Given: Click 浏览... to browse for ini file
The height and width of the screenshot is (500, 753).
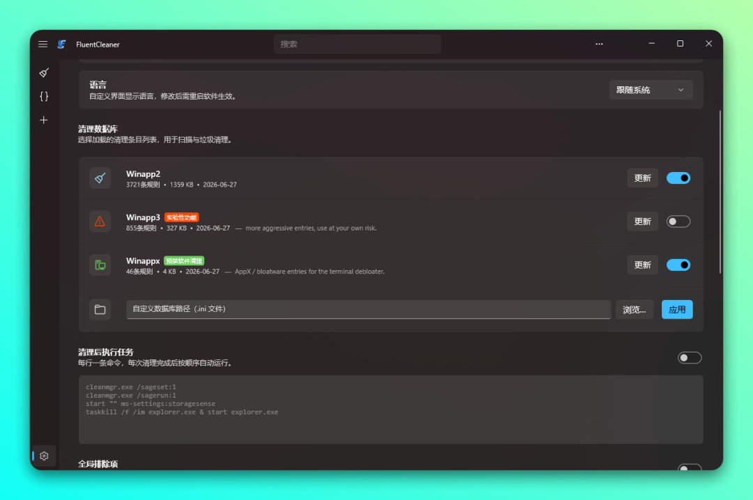Looking at the screenshot, I should click(x=634, y=309).
